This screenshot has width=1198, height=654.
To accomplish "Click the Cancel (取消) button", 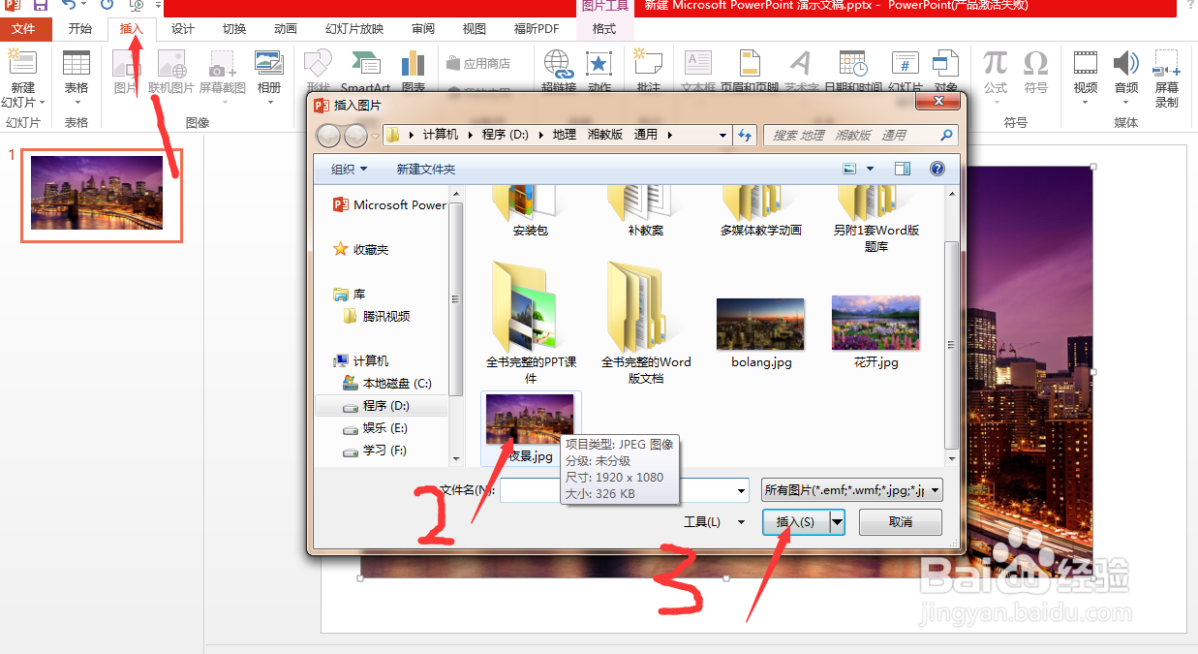I will [900, 521].
